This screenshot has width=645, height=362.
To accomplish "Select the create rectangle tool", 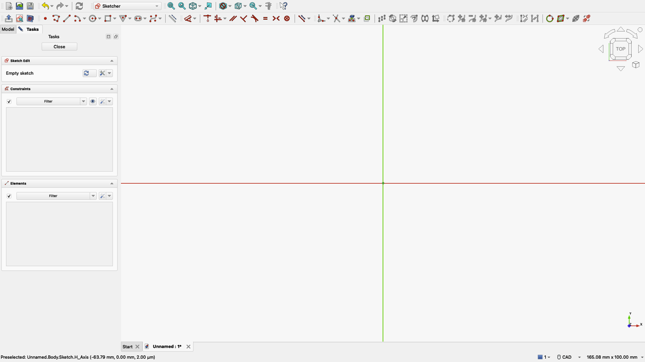I will (x=107, y=18).
